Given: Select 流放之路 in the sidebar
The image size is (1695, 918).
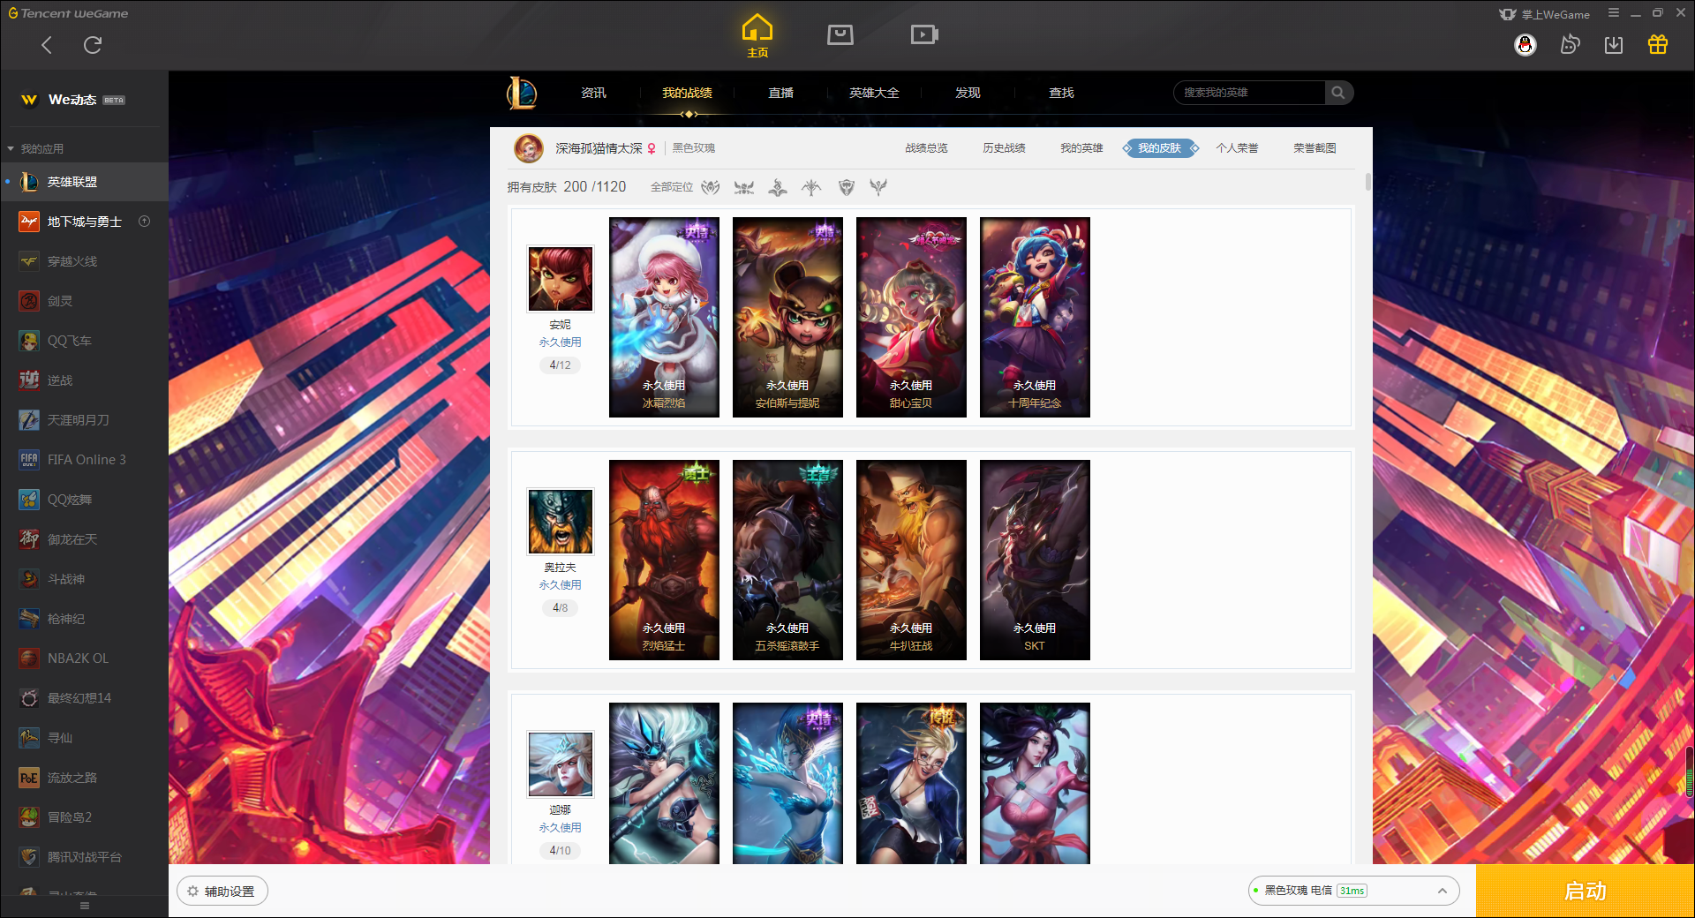Looking at the screenshot, I should click(x=84, y=778).
